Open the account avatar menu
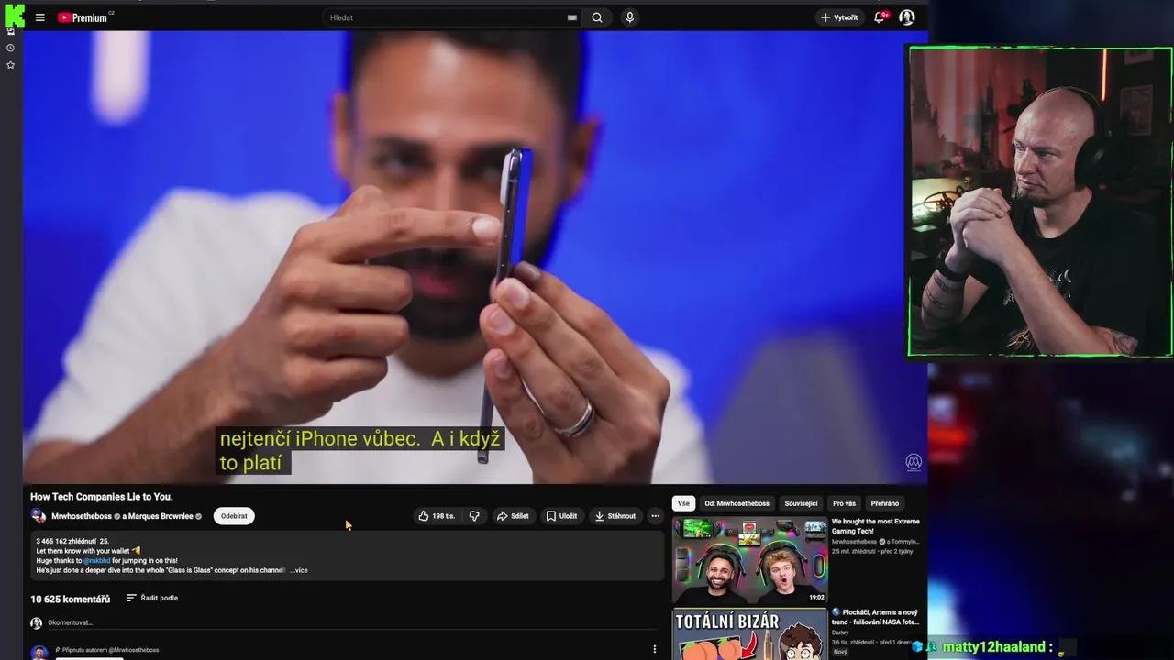 pyautogui.click(x=906, y=17)
